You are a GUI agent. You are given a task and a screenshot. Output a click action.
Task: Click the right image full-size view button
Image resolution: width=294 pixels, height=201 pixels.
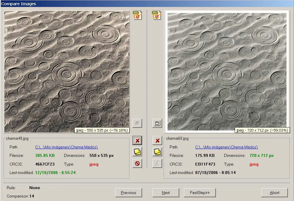tap(157, 123)
